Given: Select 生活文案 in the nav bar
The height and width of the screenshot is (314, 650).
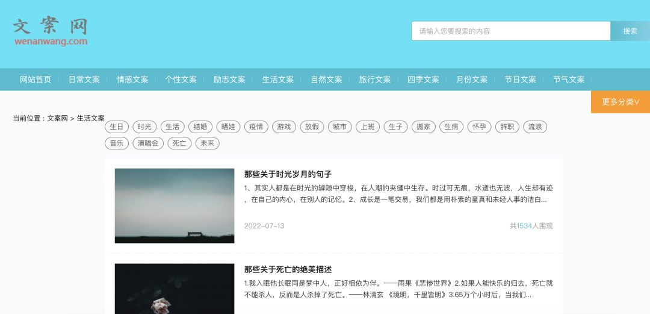Looking at the screenshot, I should [277, 80].
